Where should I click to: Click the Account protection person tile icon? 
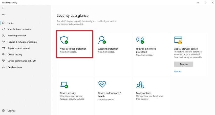coord(102,40)
